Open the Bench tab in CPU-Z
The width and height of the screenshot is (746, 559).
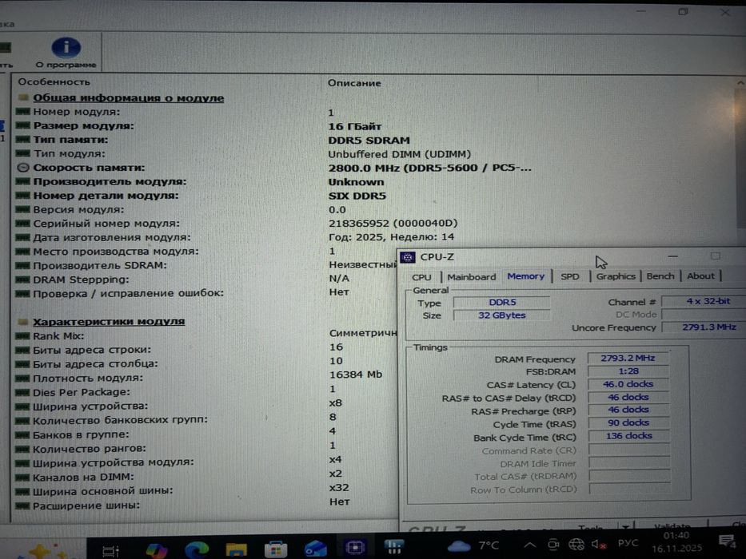660,276
